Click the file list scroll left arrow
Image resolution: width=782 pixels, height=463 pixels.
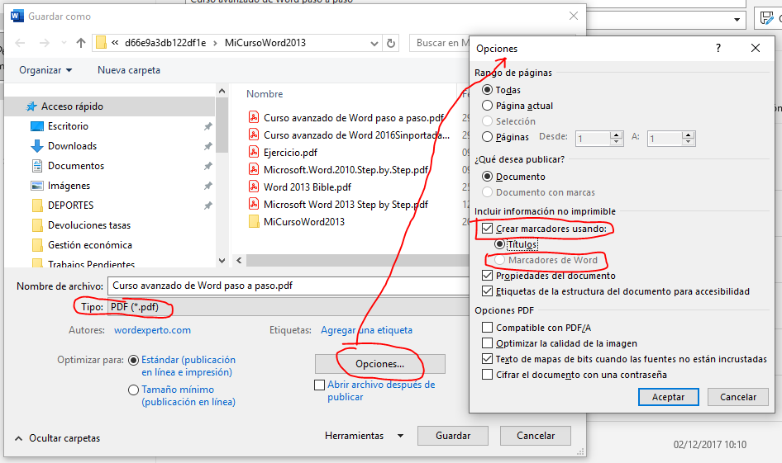240,260
